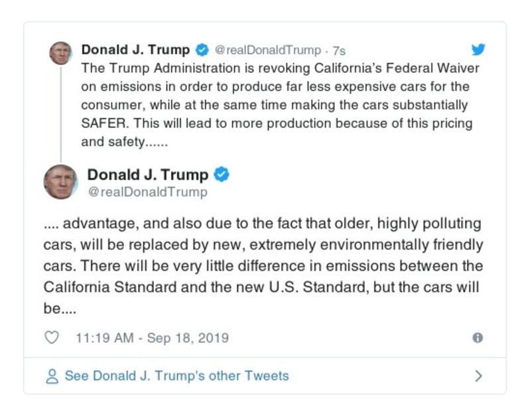
Task: Click the thread line connecting the two tweets
Action: pos(60,113)
